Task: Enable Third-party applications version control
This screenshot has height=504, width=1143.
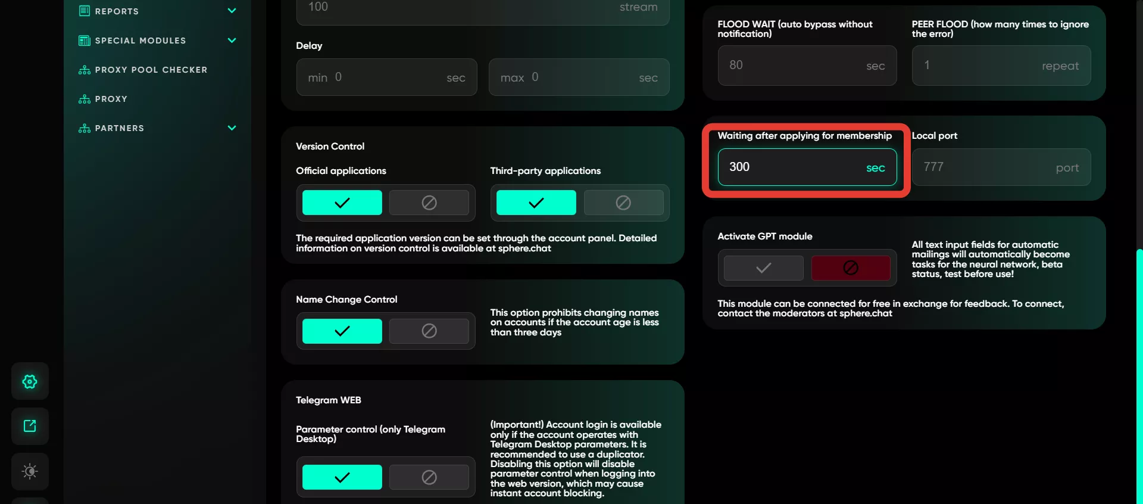Action: 536,203
